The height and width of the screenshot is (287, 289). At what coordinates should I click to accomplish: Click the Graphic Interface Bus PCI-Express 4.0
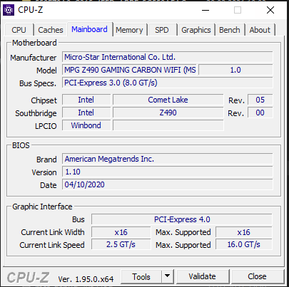(x=182, y=219)
